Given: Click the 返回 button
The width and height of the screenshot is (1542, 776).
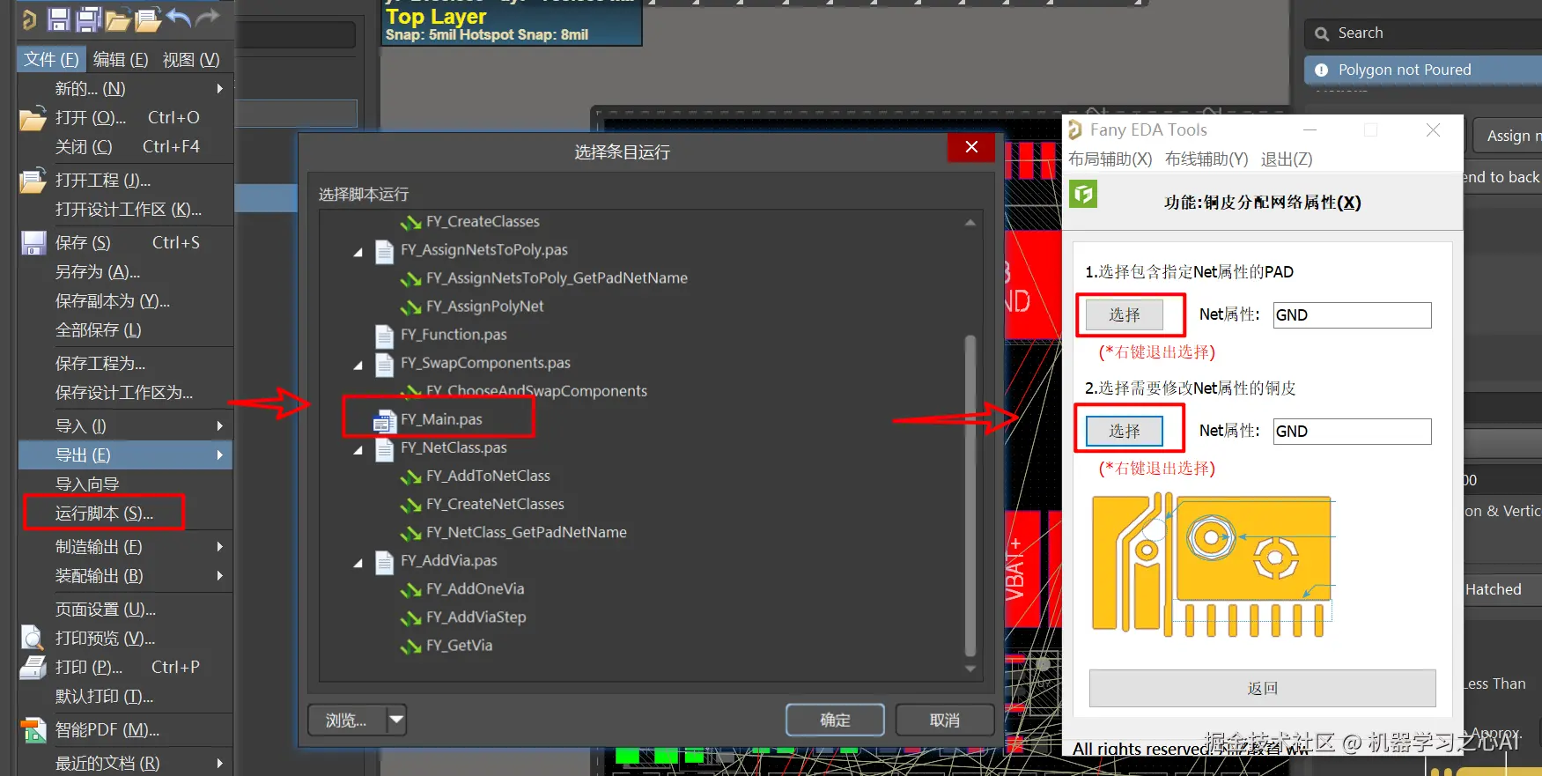Looking at the screenshot, I should (1262, 688).
